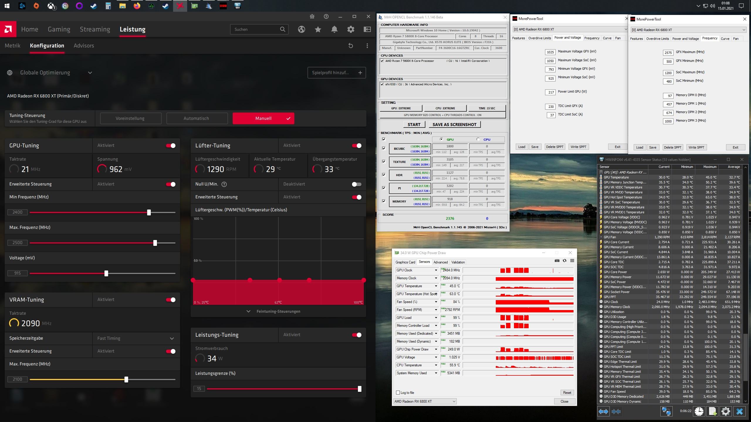Click the Voltage (mV) slider handle
Viewport: 751px width, 422px height.
(106, 273)
